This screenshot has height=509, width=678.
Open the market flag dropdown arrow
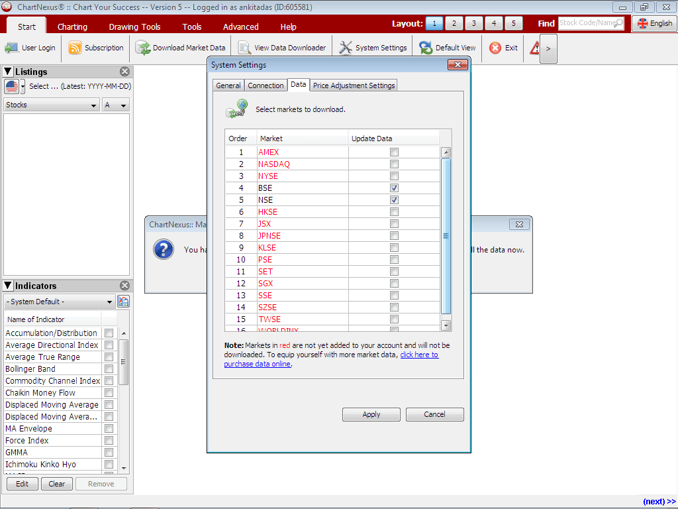coord(23,86)
